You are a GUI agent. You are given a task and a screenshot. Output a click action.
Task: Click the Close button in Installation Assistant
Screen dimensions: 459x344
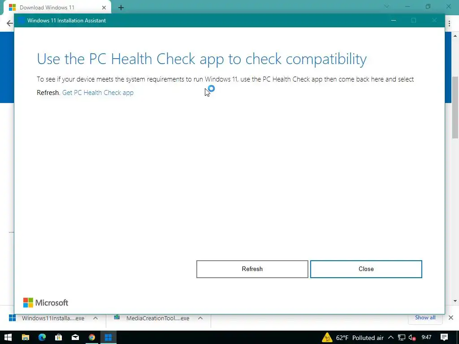(366, 269)
